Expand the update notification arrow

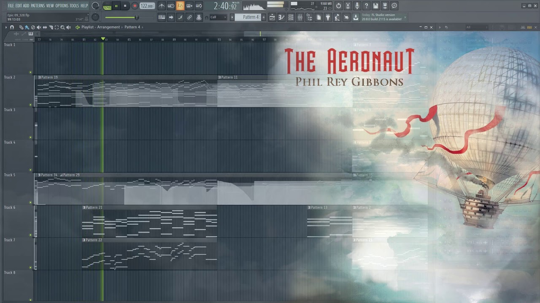(x=405, y=17)
